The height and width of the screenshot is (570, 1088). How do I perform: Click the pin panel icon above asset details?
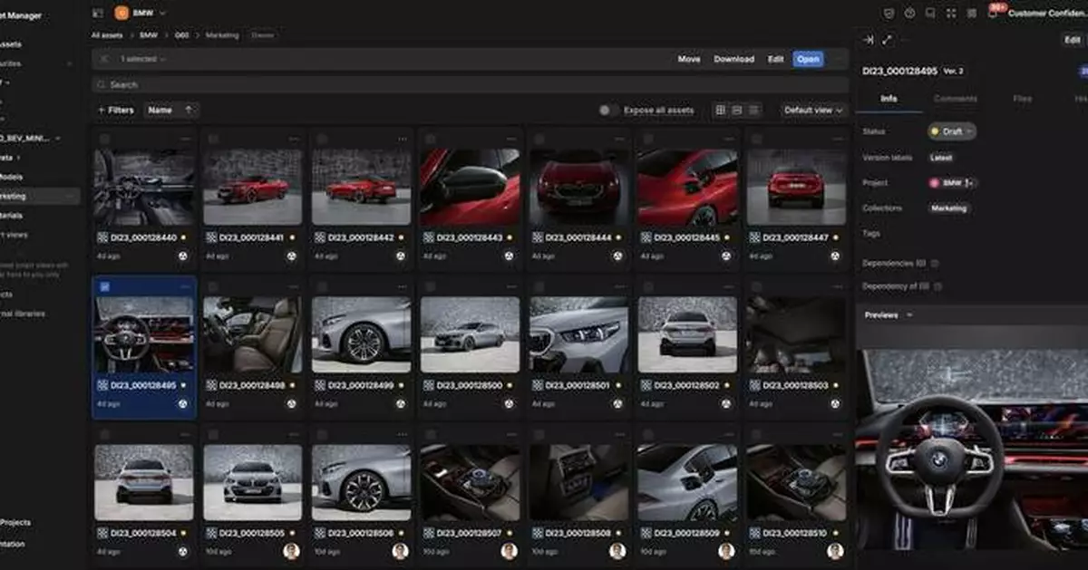868,40
